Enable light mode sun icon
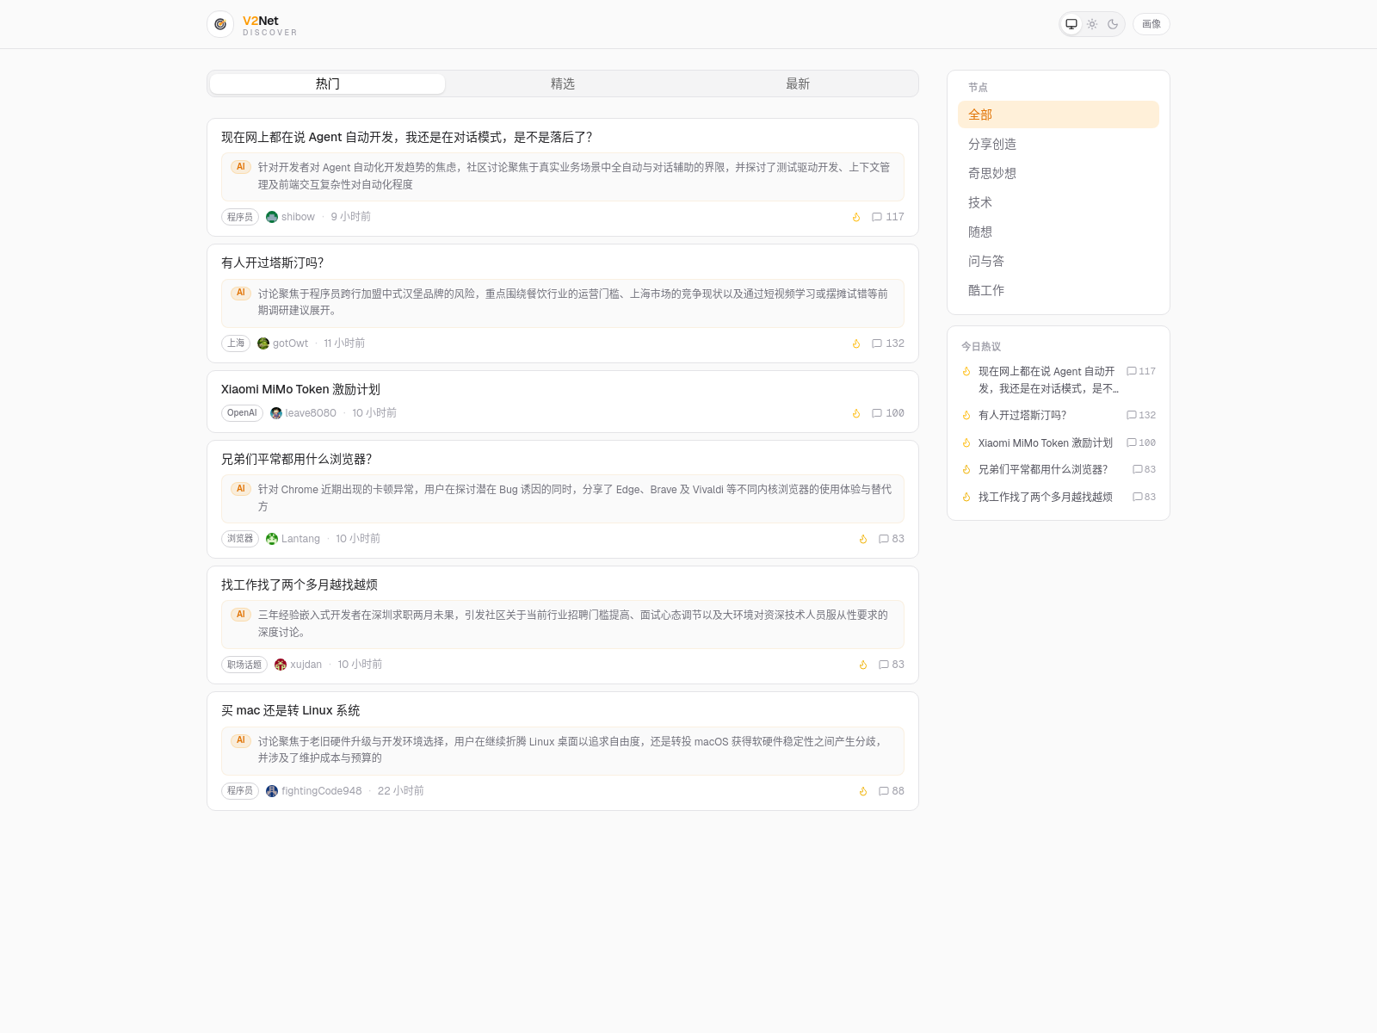1377x1033 pixels. tap(1092, 24)
